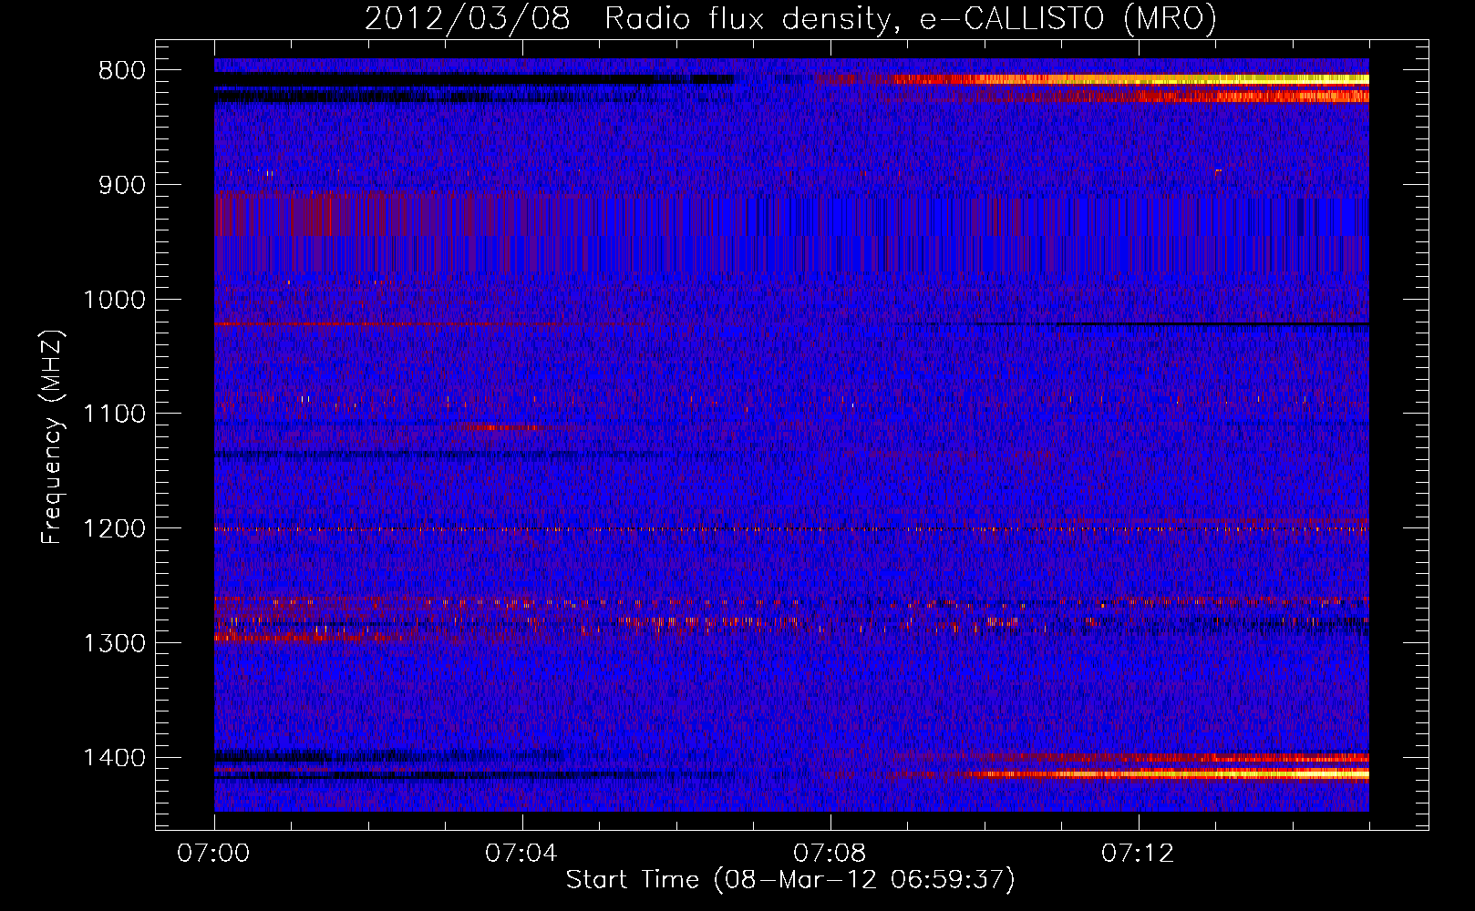Screen dimensions: 1475x911
Task: Click the 1300 frequency tick label
Action: [115, 643]
